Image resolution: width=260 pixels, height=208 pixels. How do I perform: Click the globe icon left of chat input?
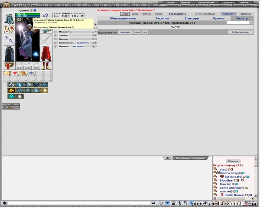coord(5,203)
